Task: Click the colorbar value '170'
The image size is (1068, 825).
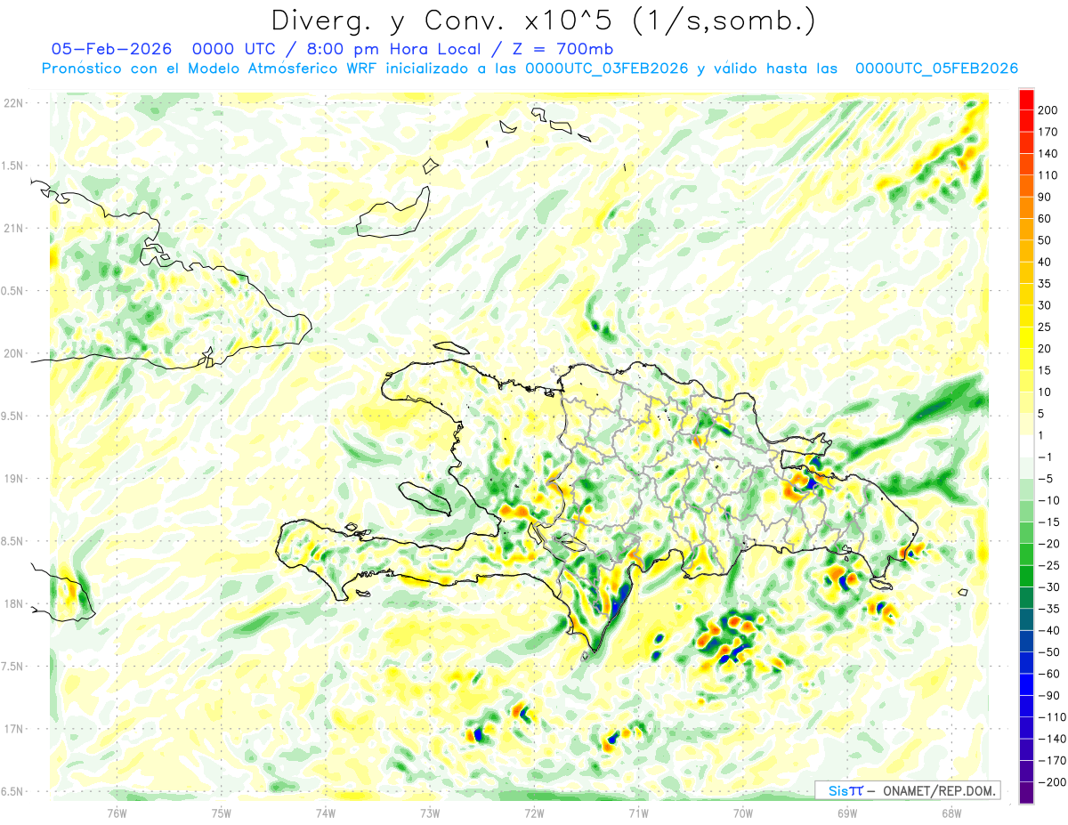Action: tap(1048, 132)
